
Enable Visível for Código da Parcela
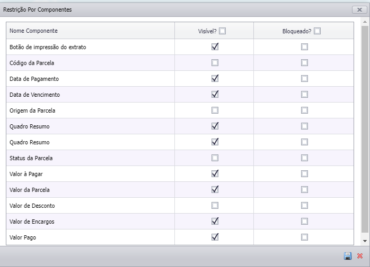[215, 62]
